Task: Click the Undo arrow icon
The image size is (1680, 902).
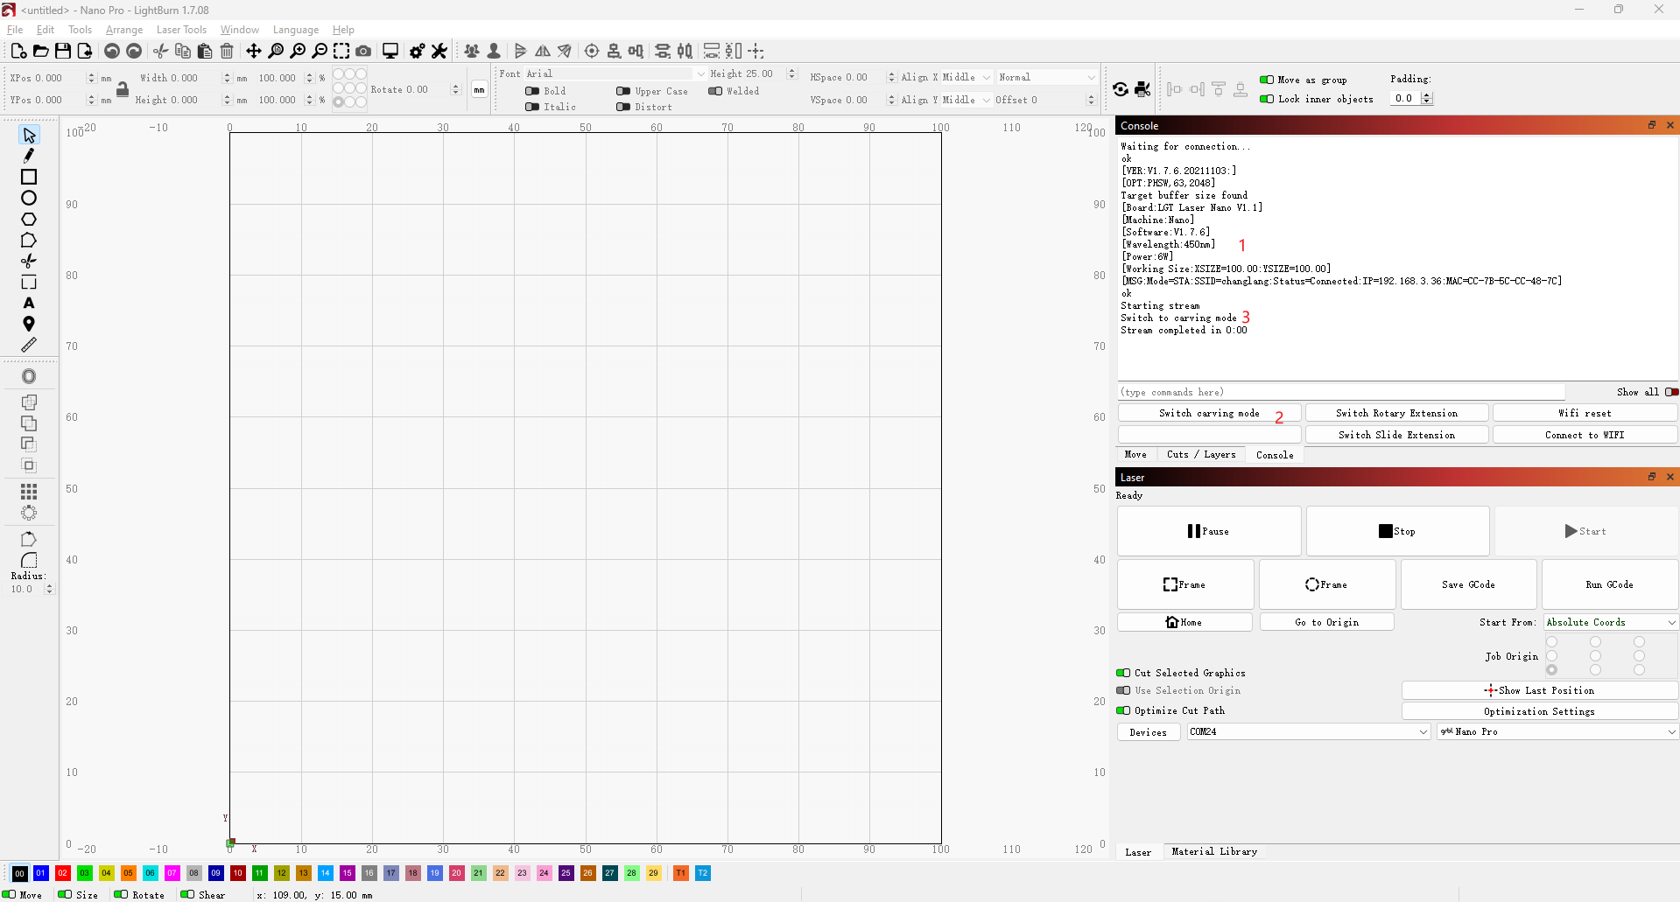Action: [111, 51]
